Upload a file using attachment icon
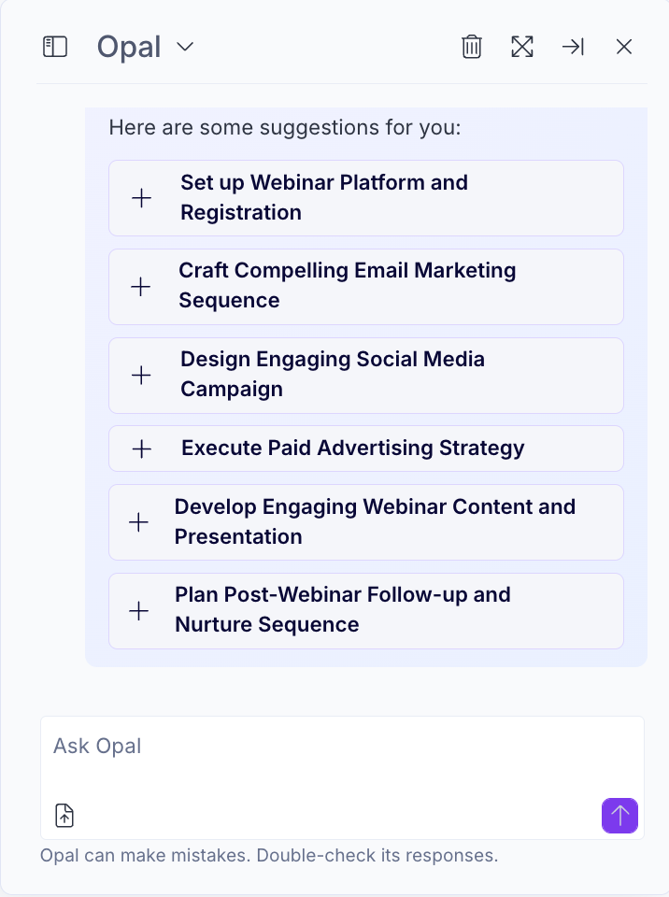 (x=64, y=815)
